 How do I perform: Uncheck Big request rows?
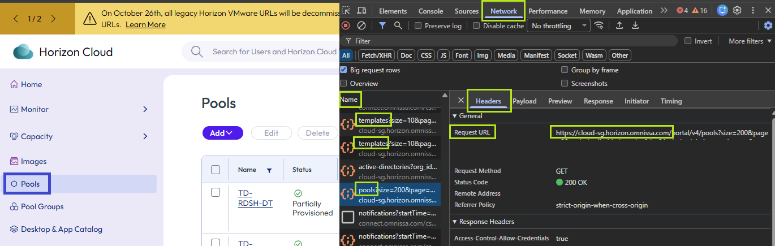point(343,70)
